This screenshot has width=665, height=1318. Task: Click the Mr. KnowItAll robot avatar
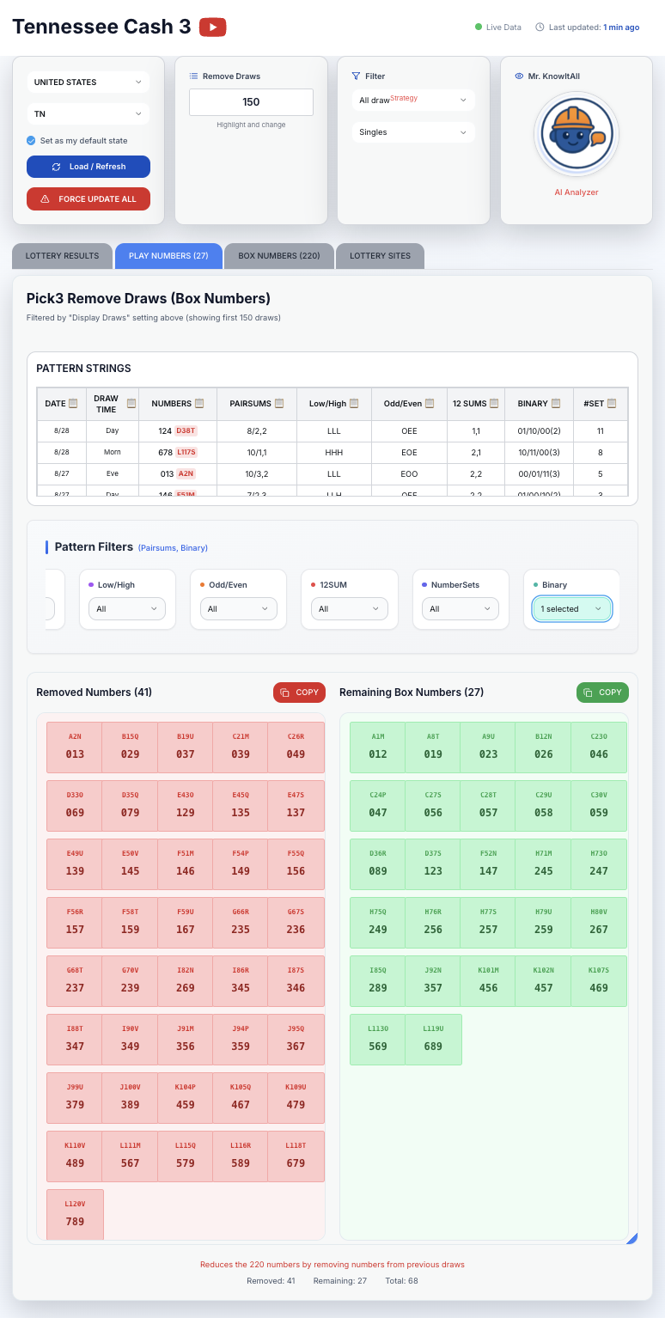[576, 134]
